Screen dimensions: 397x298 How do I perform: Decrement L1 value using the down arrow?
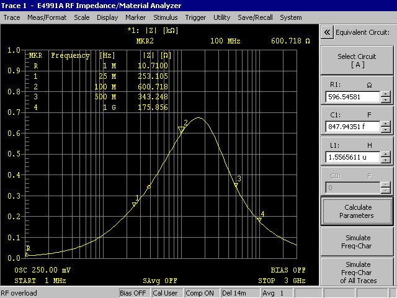[x=386, y=160]
